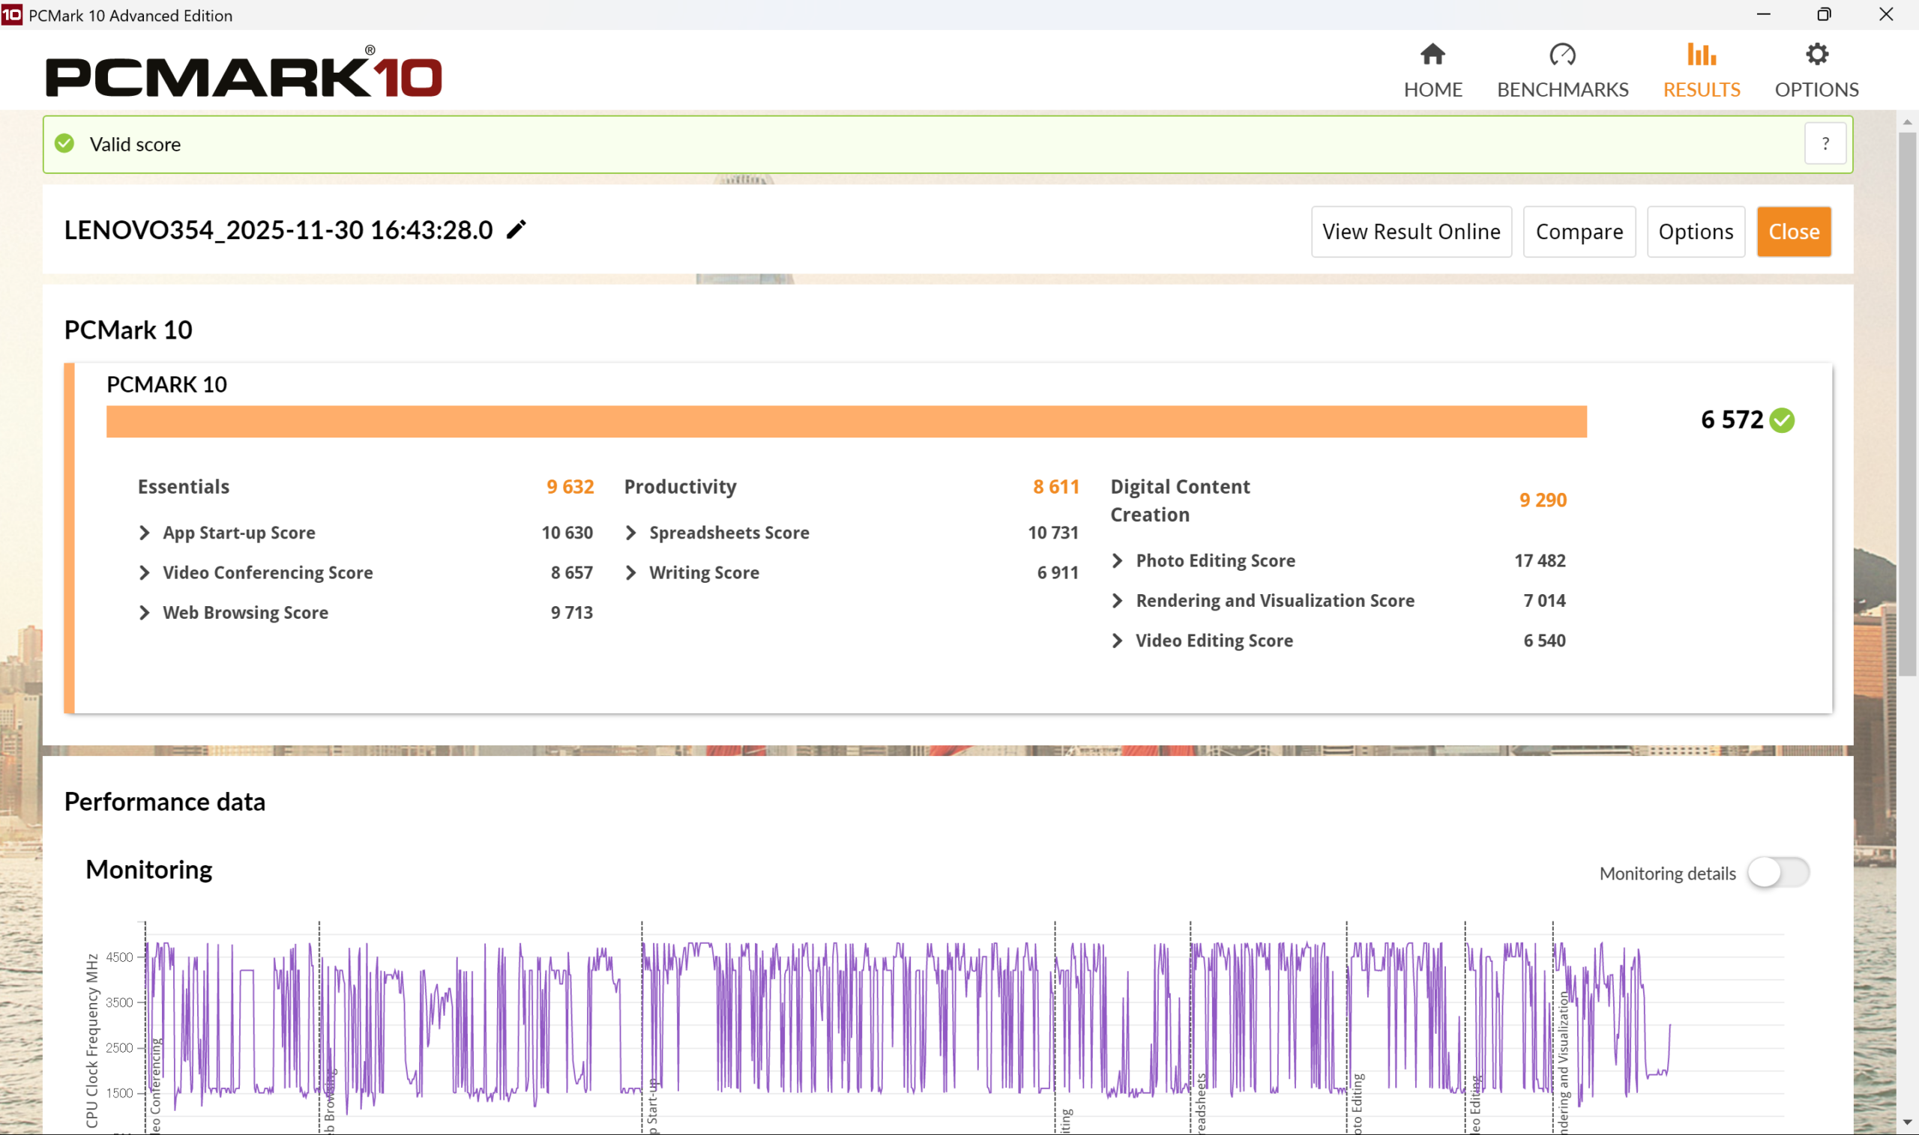Click green check next to 6 572 score
This screenshot has height=1135, width=1919.
(1782, 420)
